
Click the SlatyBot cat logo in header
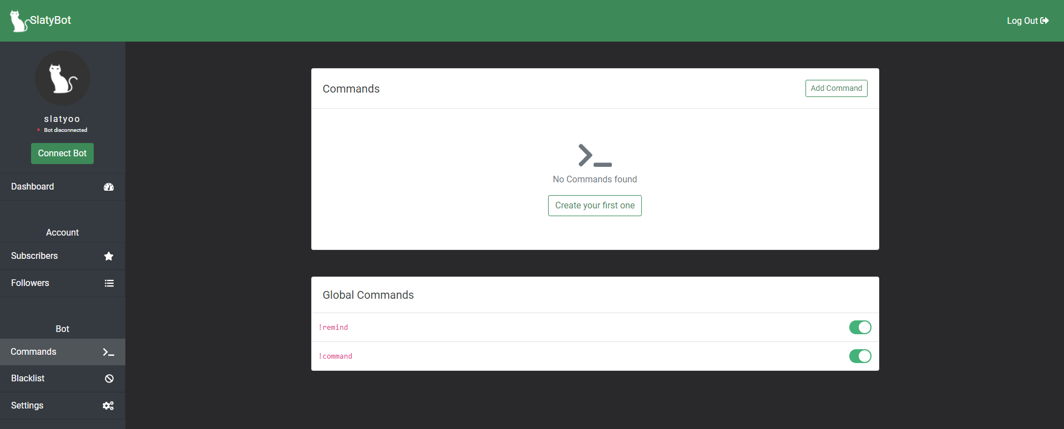19,21
